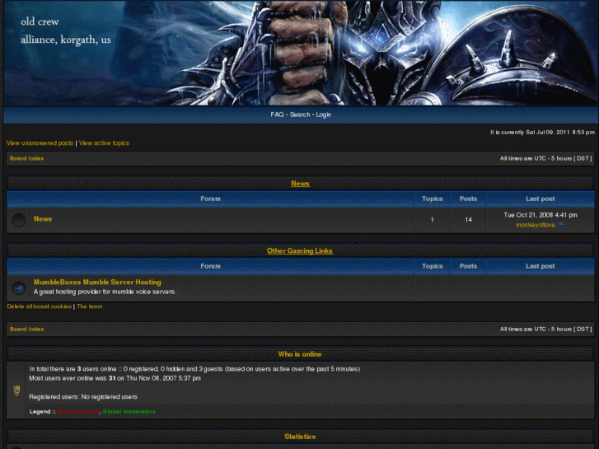Open the Administrators legend group

click(x=78, y=412)
